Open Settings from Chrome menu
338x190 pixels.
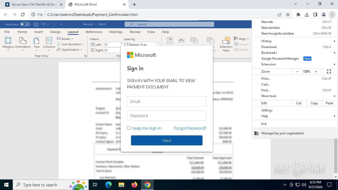[294, 110]
